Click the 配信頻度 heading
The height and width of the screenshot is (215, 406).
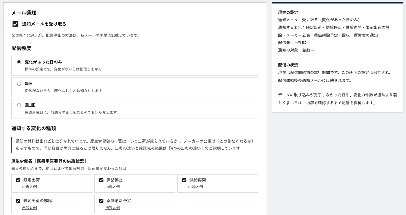[x=21, y=48]
